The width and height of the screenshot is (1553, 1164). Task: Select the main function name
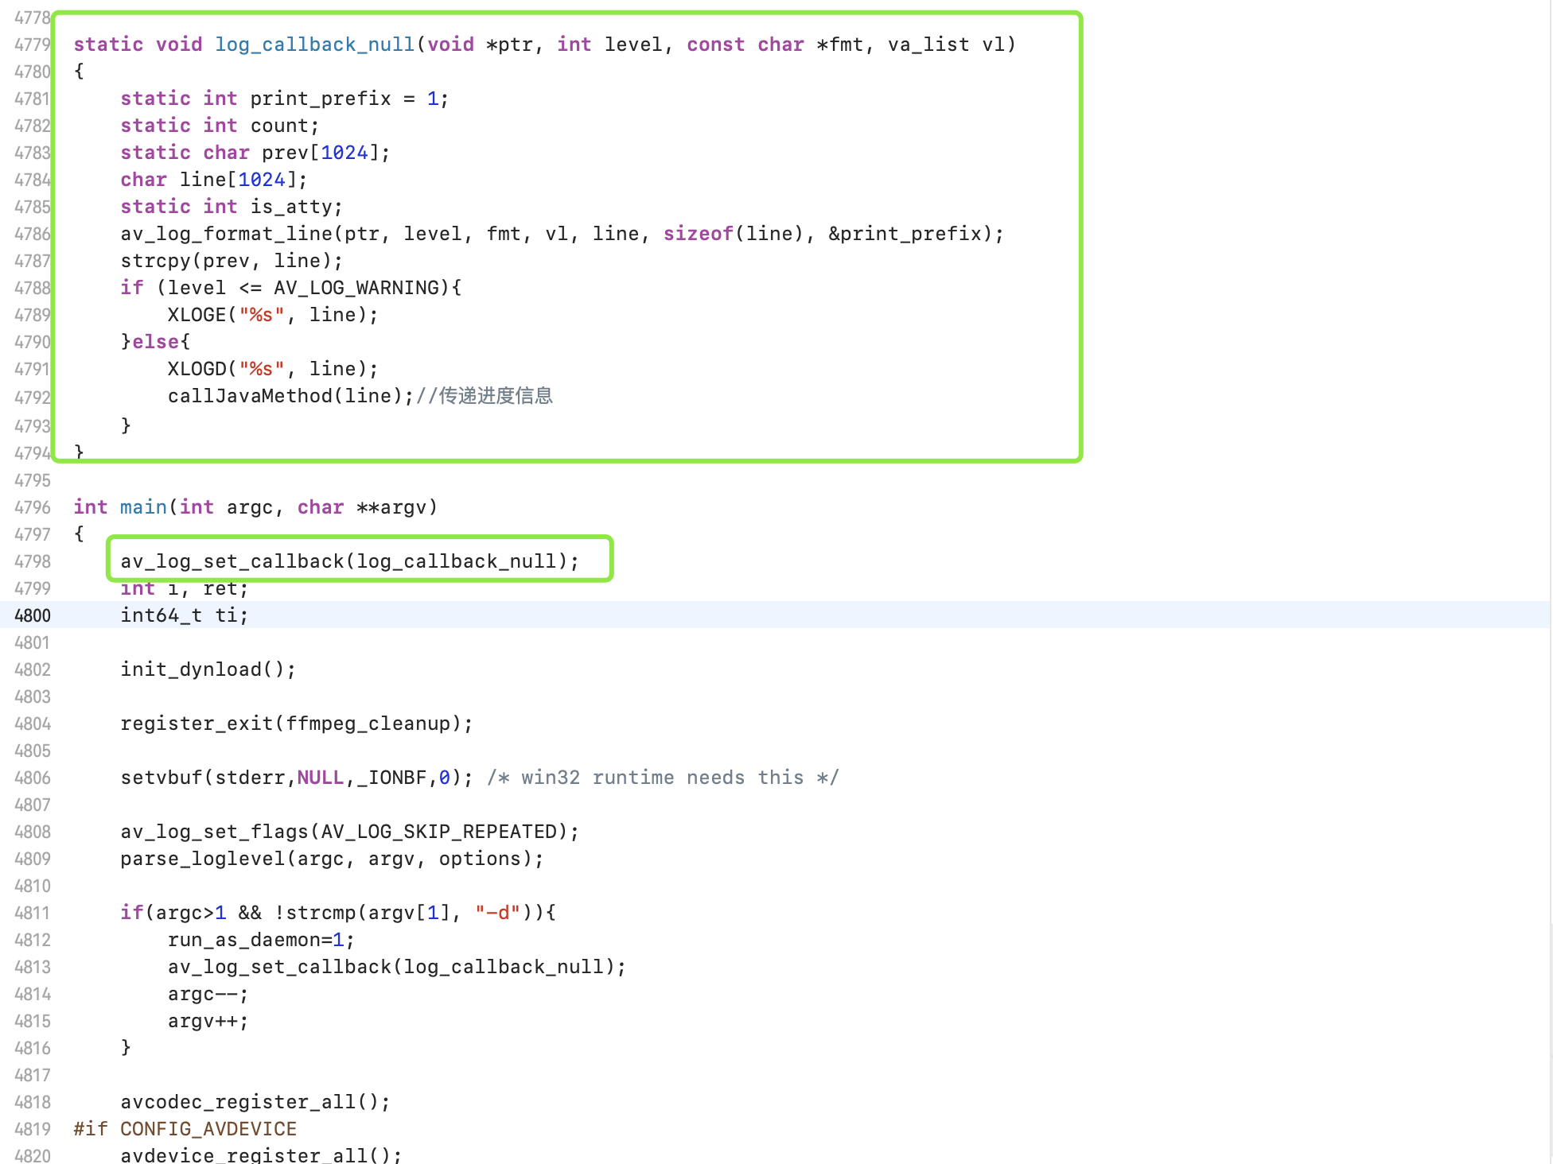pyautogui.click(x=143, y=506)
